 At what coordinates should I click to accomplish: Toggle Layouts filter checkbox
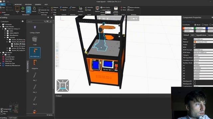2,111
